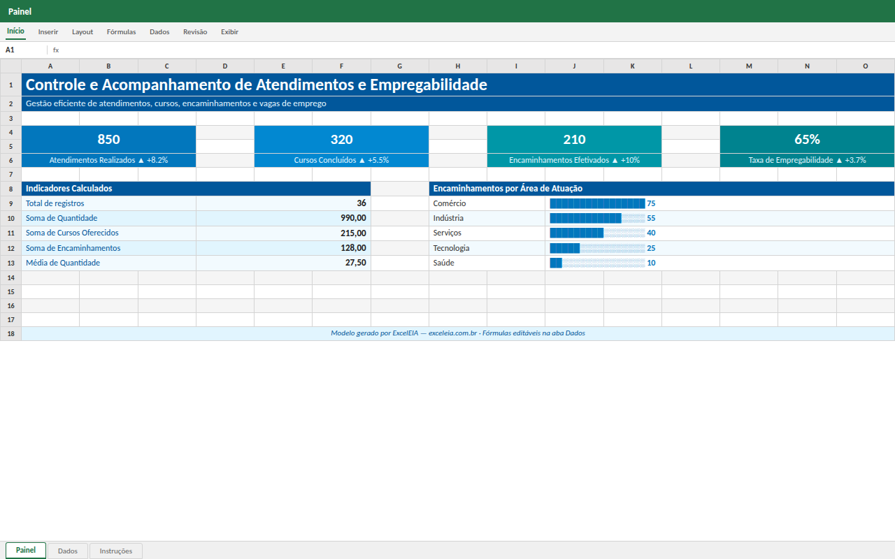Select row 14 header
The width and height of the screenshot is (895, 559).
point(10,278)
